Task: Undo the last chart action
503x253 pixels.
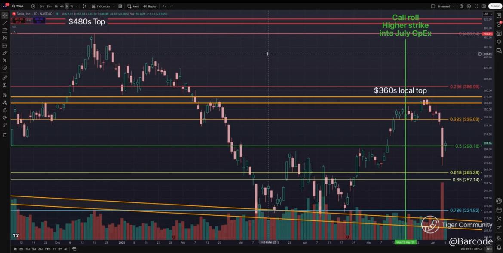Action: point(164,6)
